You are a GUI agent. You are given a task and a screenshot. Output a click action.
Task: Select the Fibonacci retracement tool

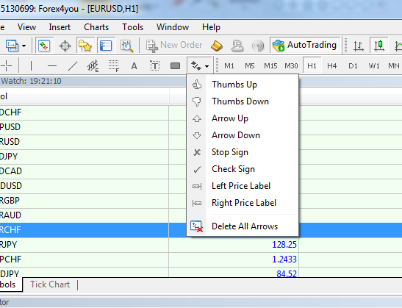(x=114, y=66)
